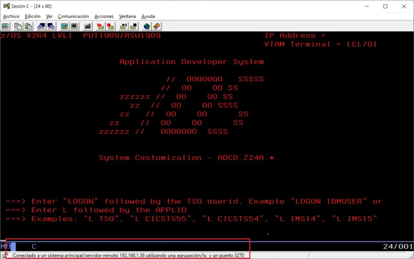Click the Sesión C window title icon
The width and height of the screenshot is (414, 259).
(x=7, y=6)
